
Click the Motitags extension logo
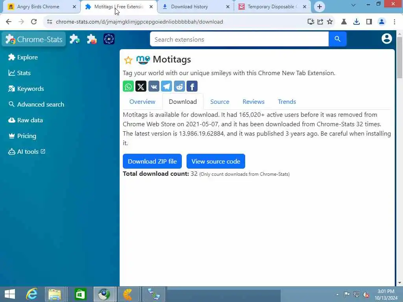coord(143,60)
